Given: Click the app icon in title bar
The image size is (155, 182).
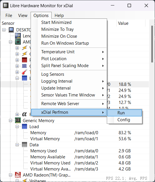Looking at the screenshot, I should click(x=5, y=5).
